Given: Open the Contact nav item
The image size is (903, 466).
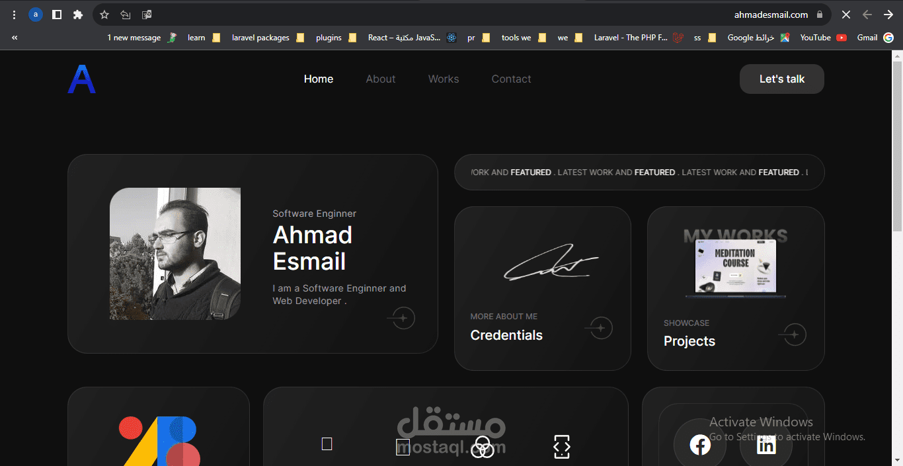Looking at the screenshot, I should (x=511, y=79).
